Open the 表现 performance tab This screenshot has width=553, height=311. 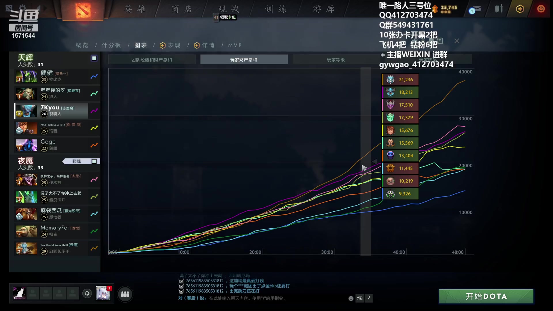pos(170,45)
